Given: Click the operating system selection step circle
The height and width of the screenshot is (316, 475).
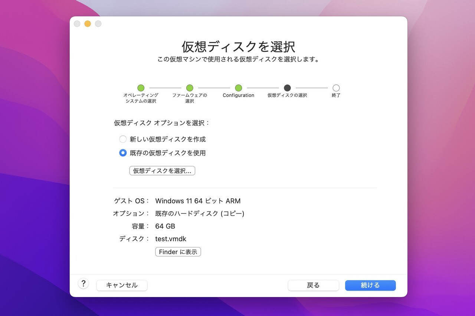Looking at the screenshot, I should 141,88.
